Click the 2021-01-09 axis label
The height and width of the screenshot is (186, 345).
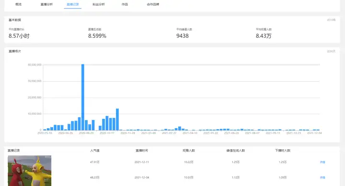(149, 133)
